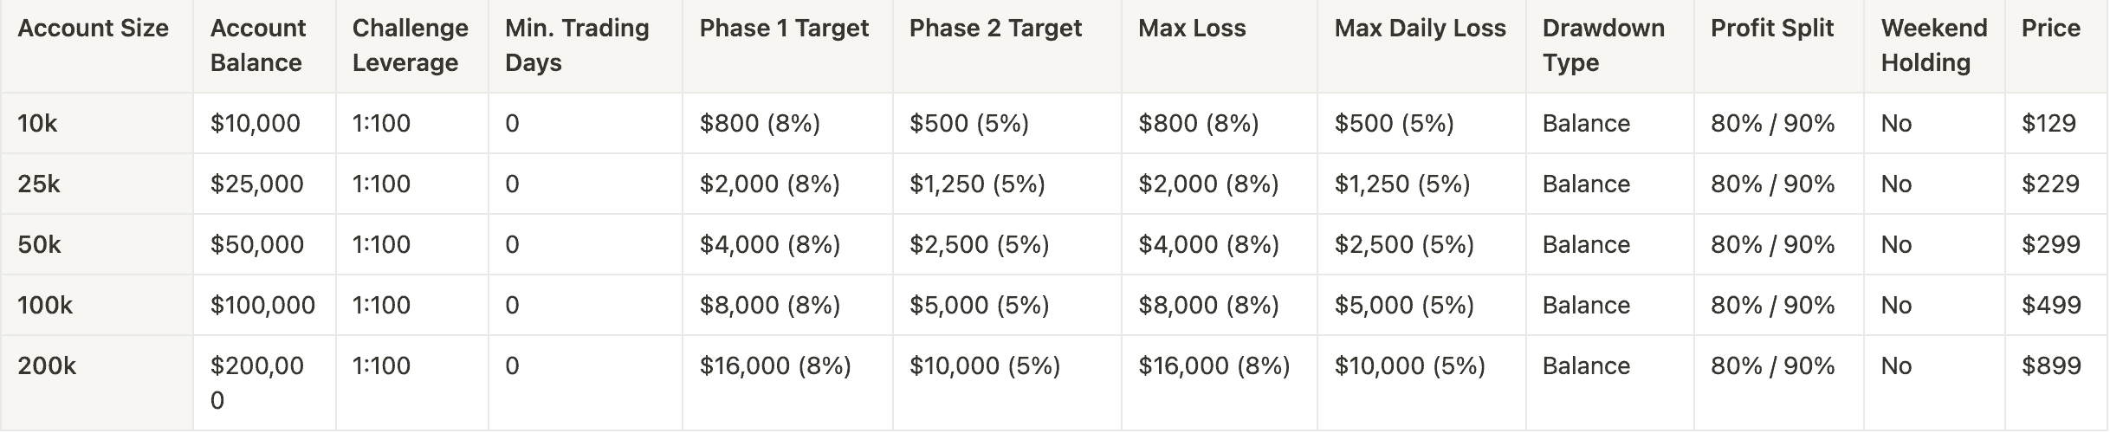Screen dimensions: 2110x433
Task: Select the $8,000 (8%) Max Loss cell
Action: click(x=1208, y=306)
